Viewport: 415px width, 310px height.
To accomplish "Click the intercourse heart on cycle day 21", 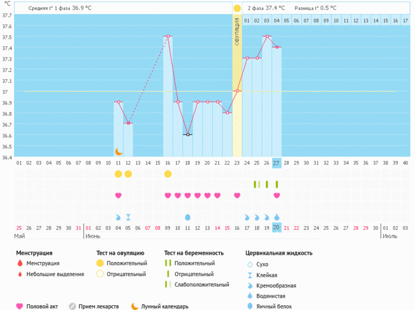I will [x=217, y=195].
